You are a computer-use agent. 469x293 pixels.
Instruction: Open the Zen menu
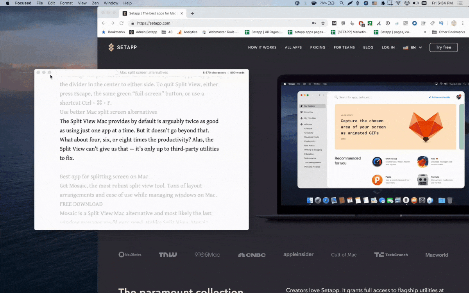click(x=95, y=3)
